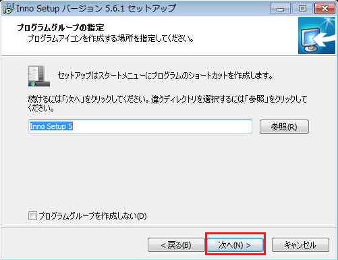Abort setup with the キャンセル button

point(300,245)
